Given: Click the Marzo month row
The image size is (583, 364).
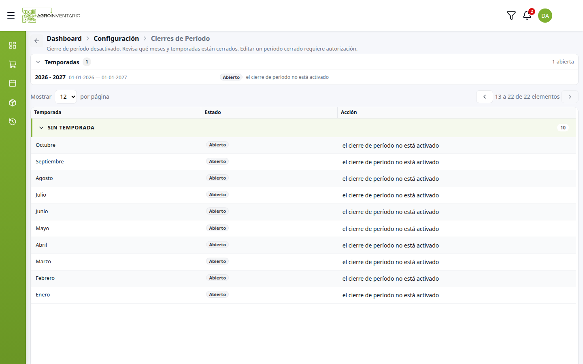Looking at the screenshot, I should click(x=303, y=262).
